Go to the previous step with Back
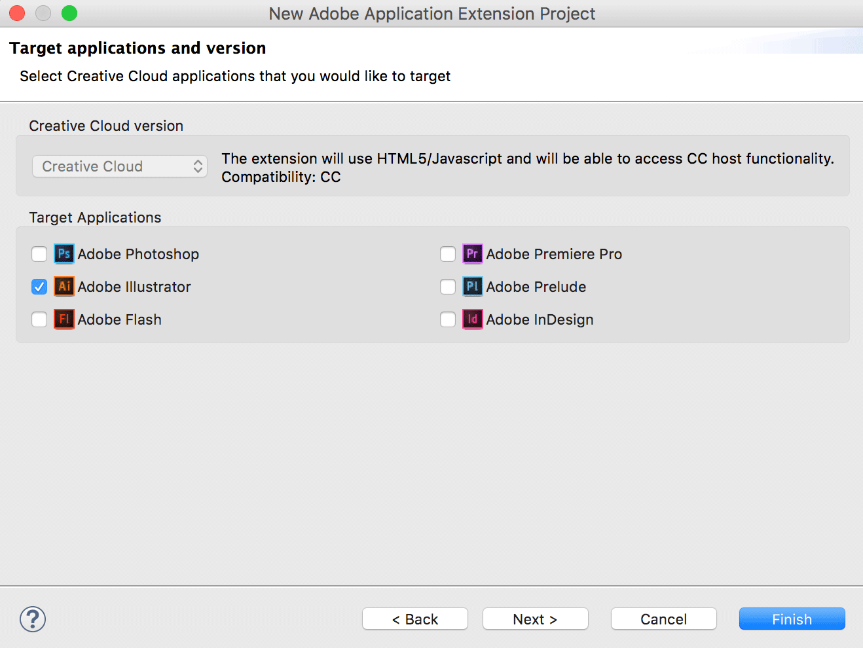This screenshot has height=648, width=863. 415,619
